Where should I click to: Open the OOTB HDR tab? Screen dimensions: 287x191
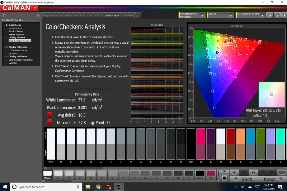point(127,15)
